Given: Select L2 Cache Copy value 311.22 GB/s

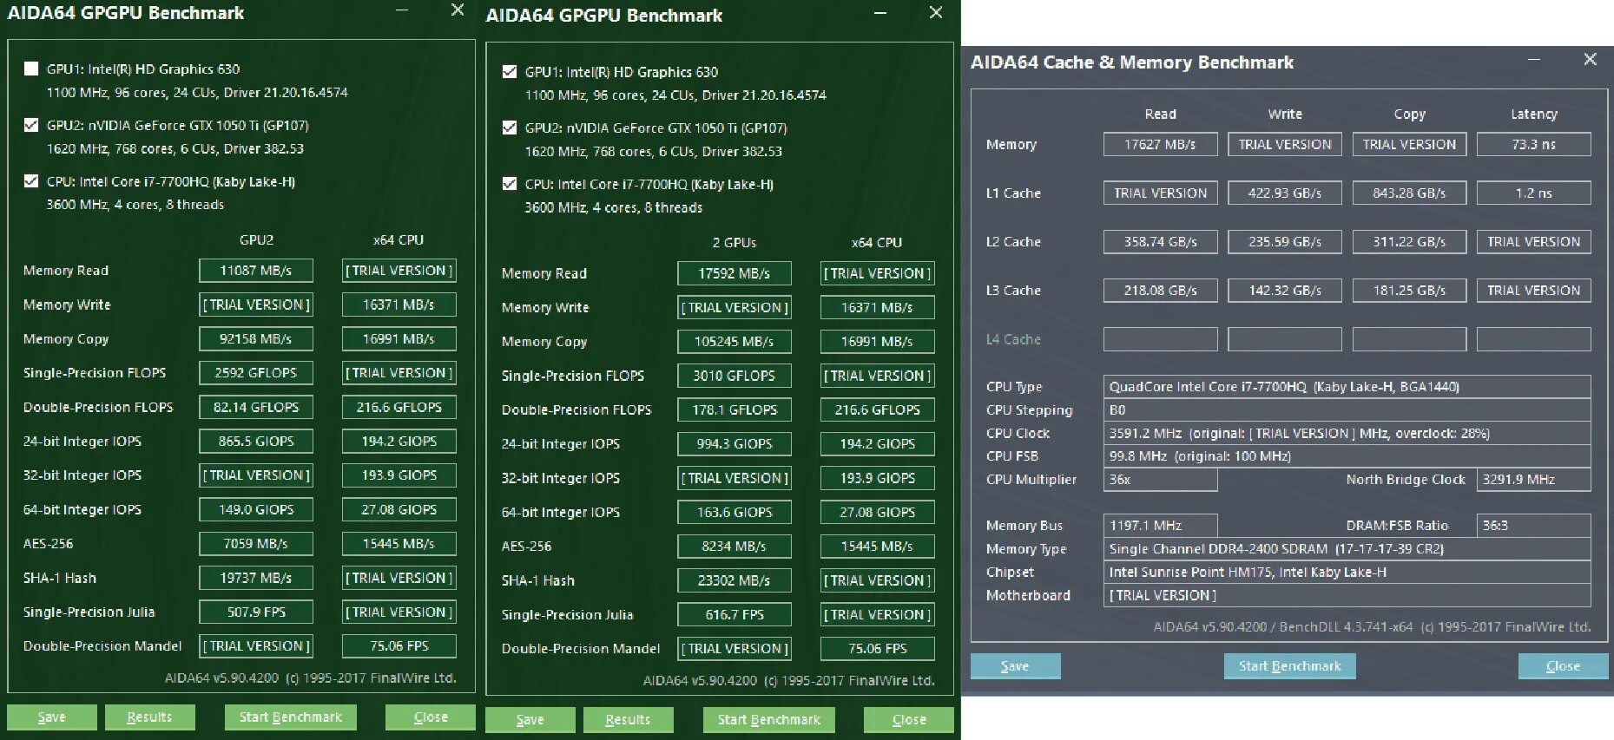Looking at the screenshot, I should 1409,241.
